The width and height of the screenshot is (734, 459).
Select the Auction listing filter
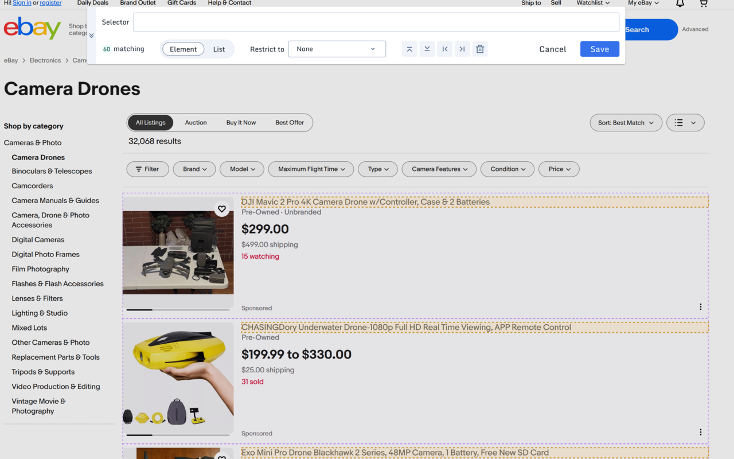[x=196, y=123]
